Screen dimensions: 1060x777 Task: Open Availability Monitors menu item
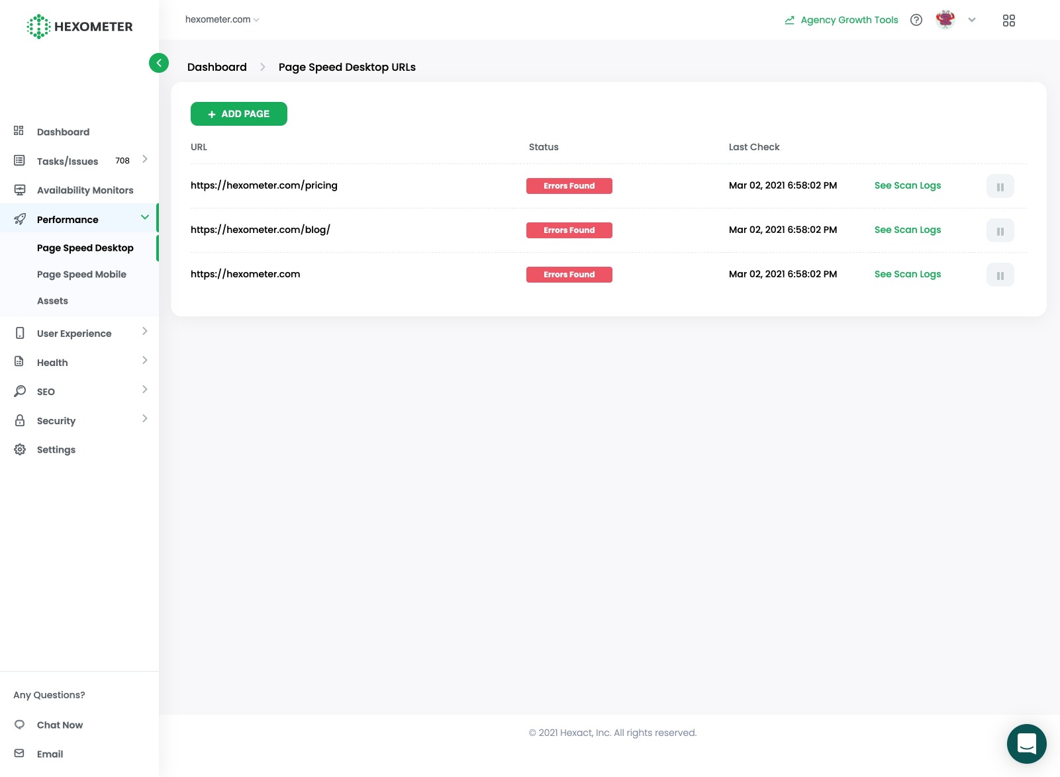85,190
